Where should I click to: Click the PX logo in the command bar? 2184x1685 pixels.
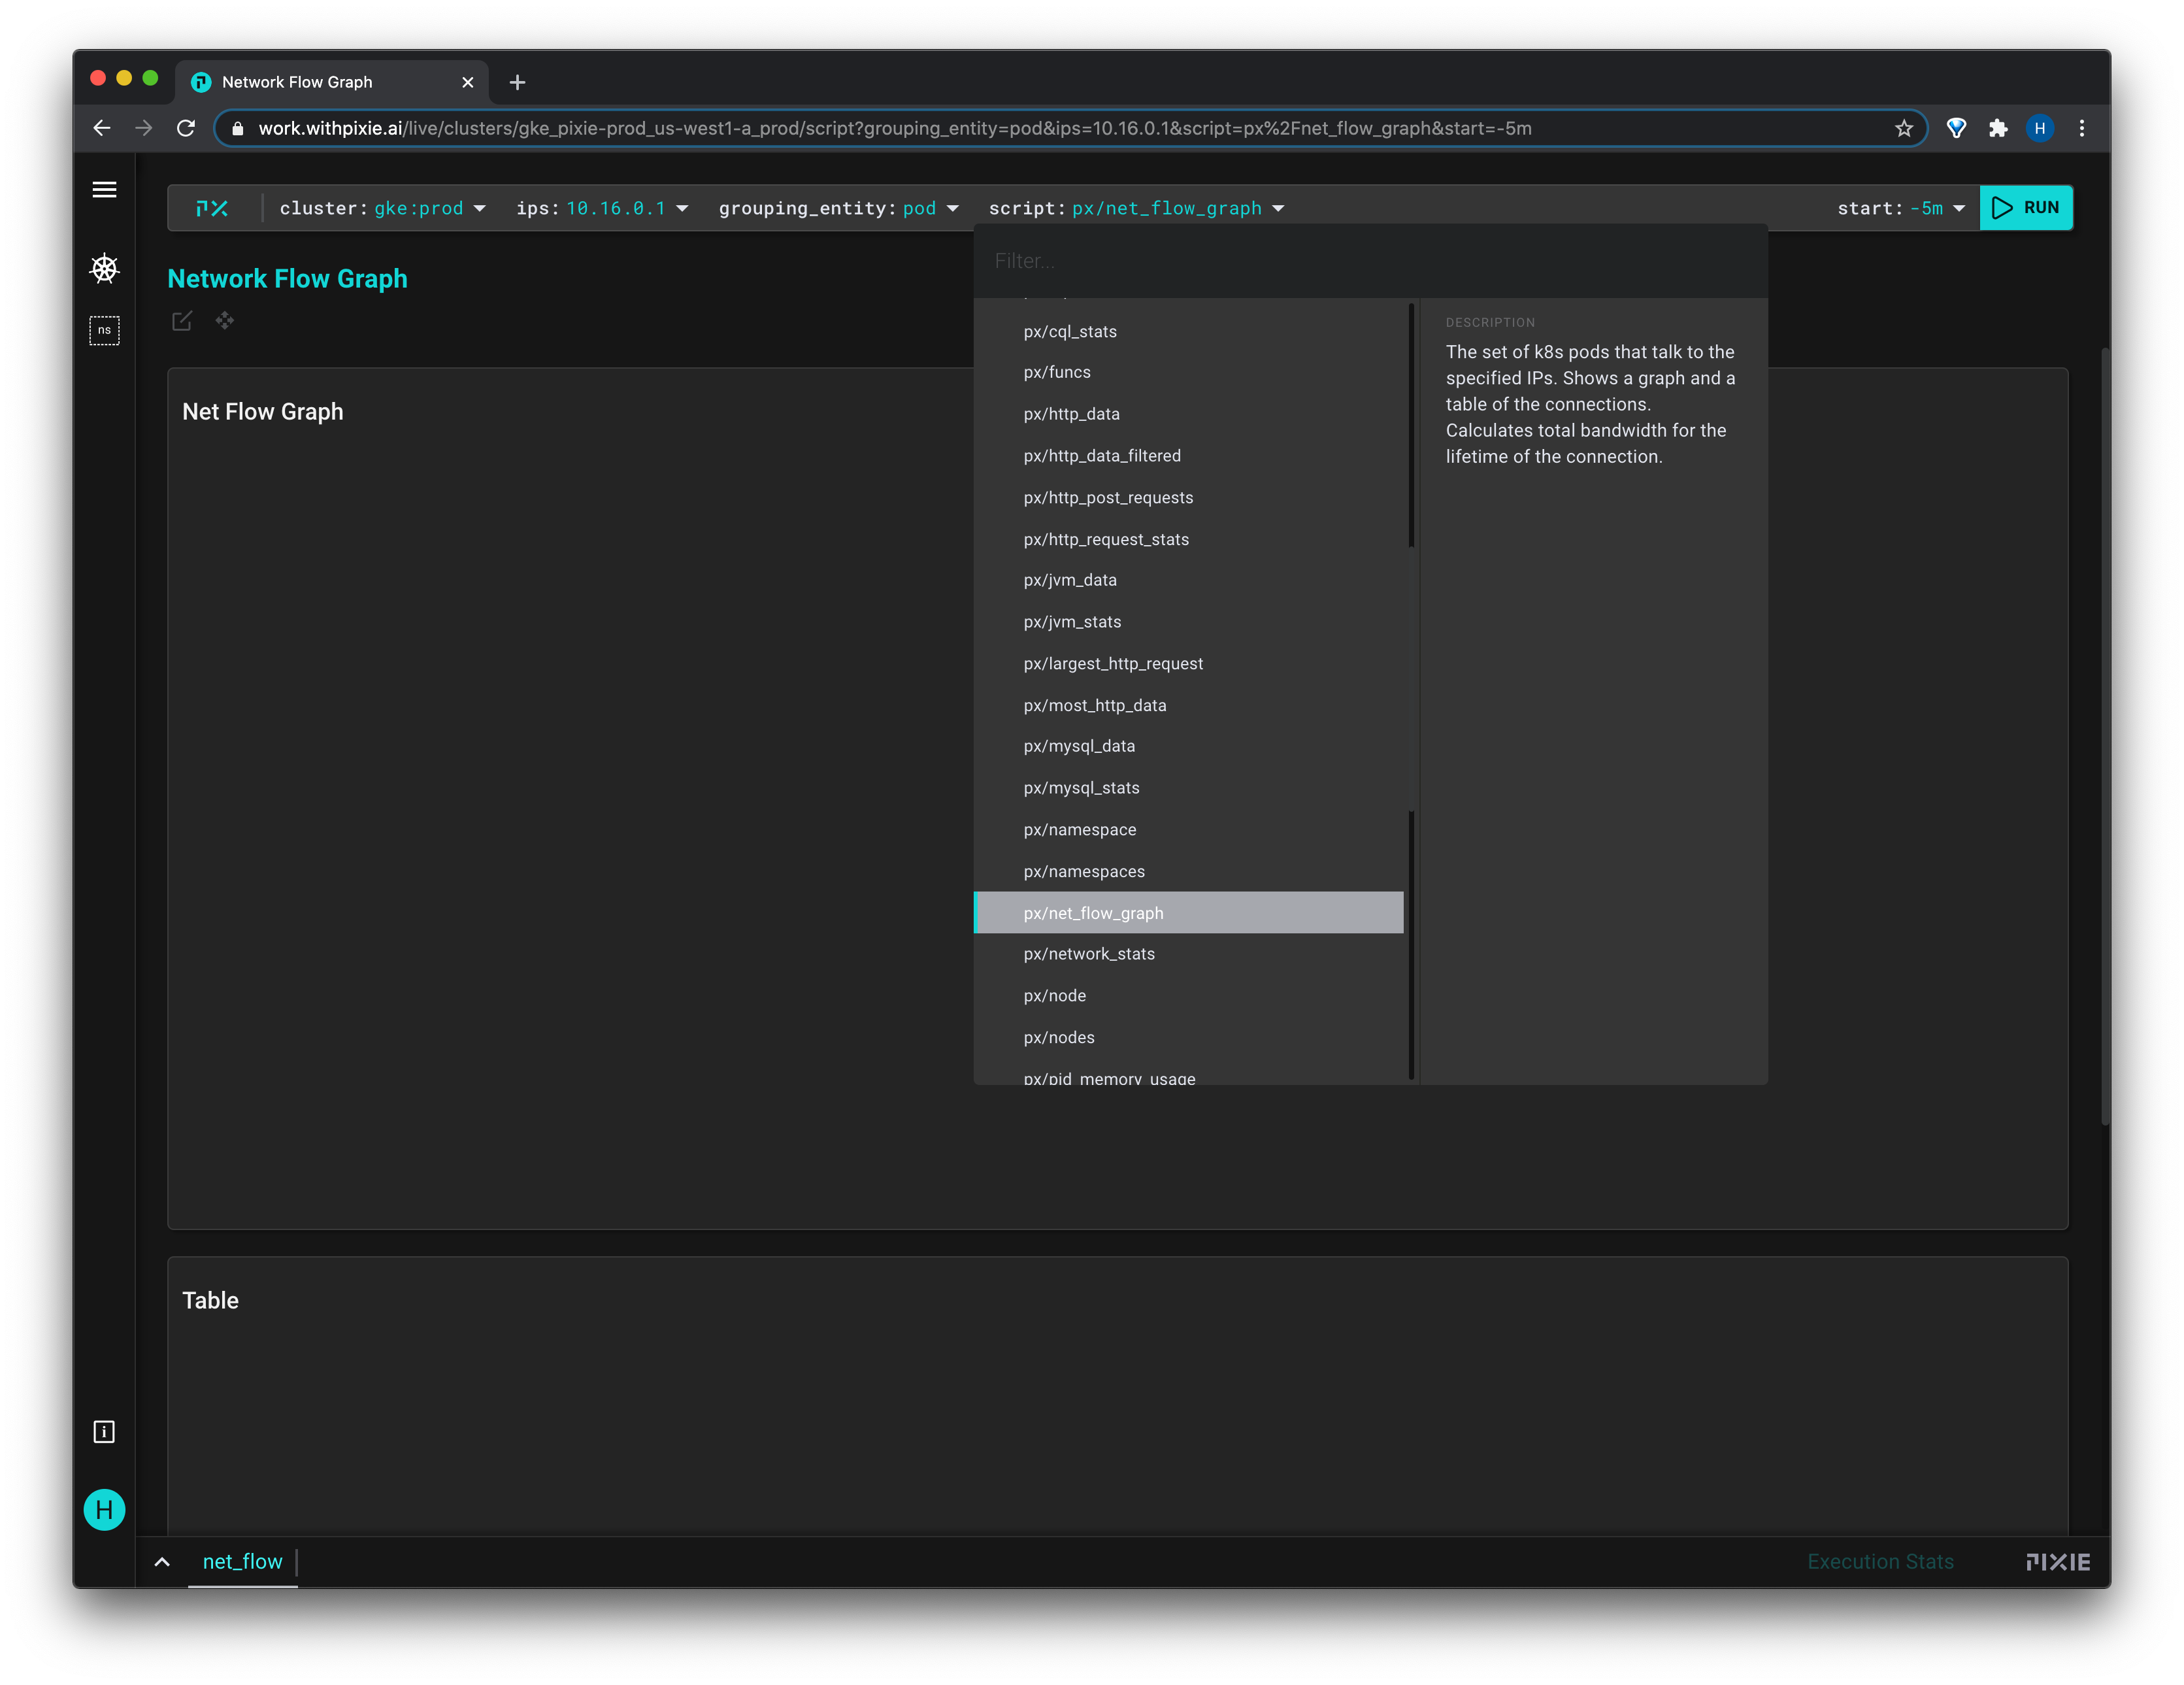pos(212,208)
